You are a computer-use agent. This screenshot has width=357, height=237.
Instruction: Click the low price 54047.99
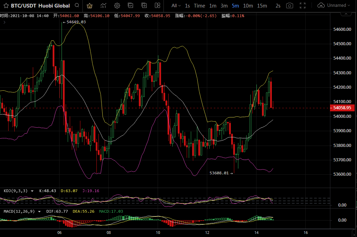click(130, 16)
